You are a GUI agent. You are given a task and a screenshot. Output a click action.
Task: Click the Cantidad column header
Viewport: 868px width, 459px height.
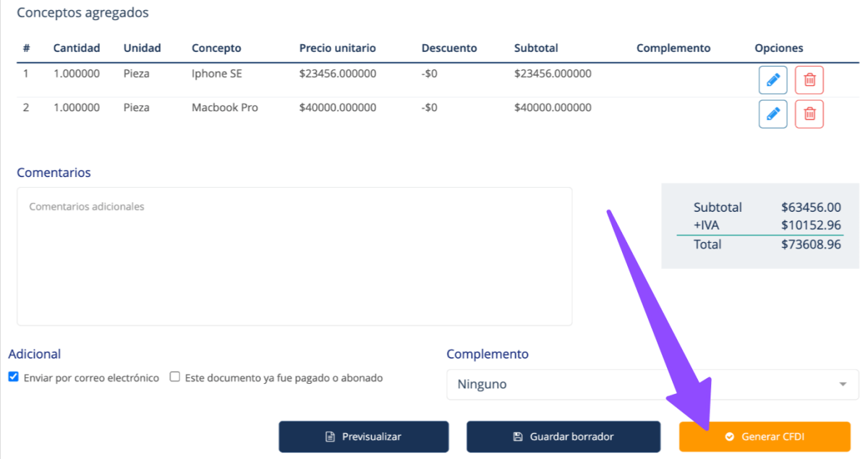tap(77, 48)
